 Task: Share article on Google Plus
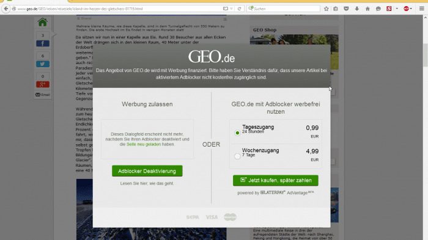click(x=43, y=84)
